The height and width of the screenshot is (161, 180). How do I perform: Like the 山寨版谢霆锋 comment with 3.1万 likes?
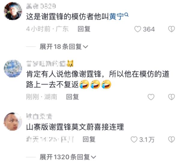pos(134,139)
